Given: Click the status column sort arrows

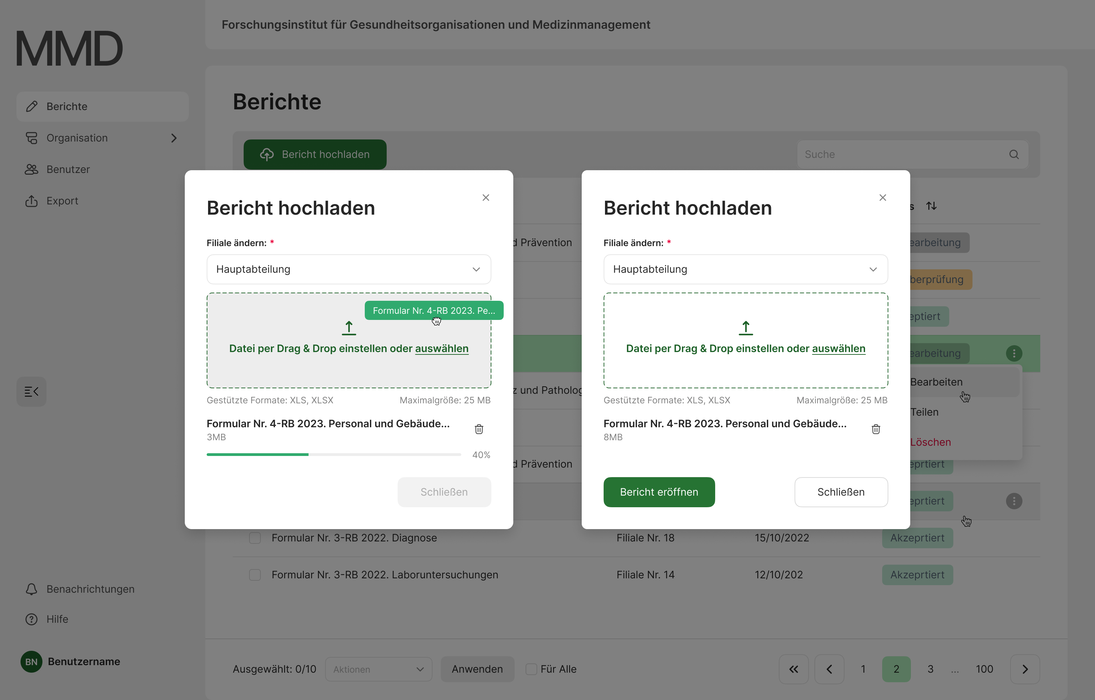Looking at the screenshot, I should point(931,206).
